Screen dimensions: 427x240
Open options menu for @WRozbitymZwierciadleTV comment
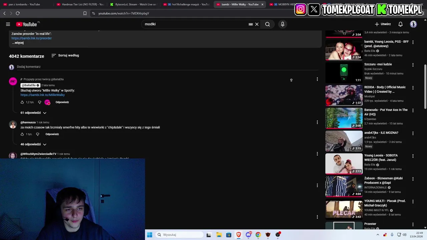pos(317,154)
